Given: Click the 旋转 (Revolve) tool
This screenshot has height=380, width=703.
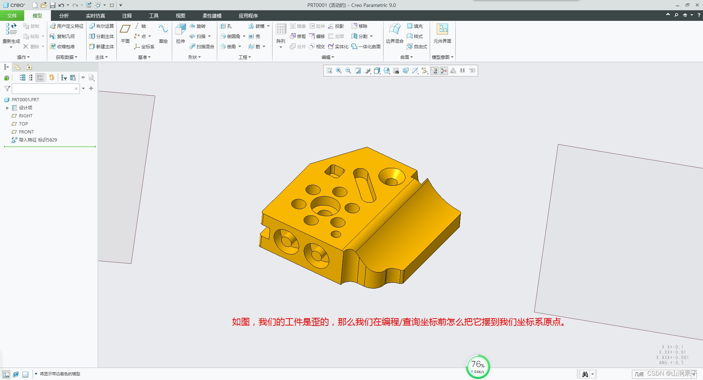Looking at the screenshot, I should 197,26.
